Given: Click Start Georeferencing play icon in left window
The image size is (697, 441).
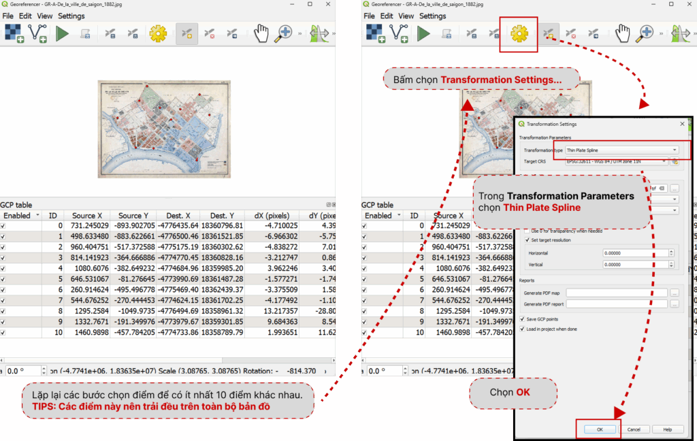Looking at the screenshot, I should point(62,34).
